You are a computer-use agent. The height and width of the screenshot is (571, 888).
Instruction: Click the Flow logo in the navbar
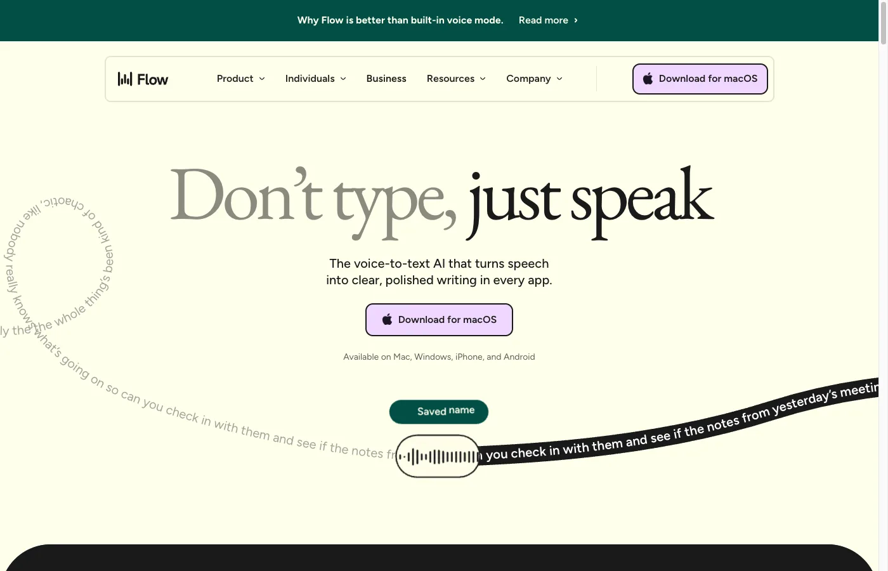click(x=143, y=79)
